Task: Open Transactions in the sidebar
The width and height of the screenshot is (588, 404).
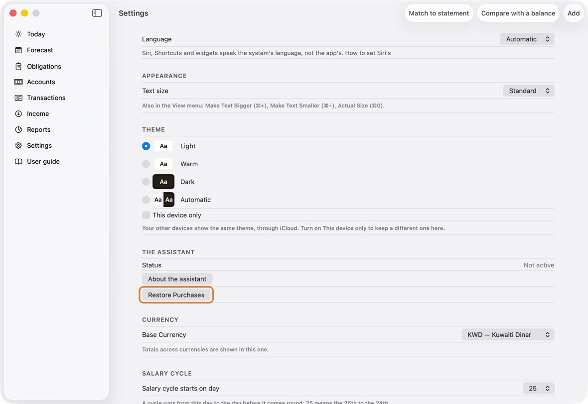Action: point(56,98)
